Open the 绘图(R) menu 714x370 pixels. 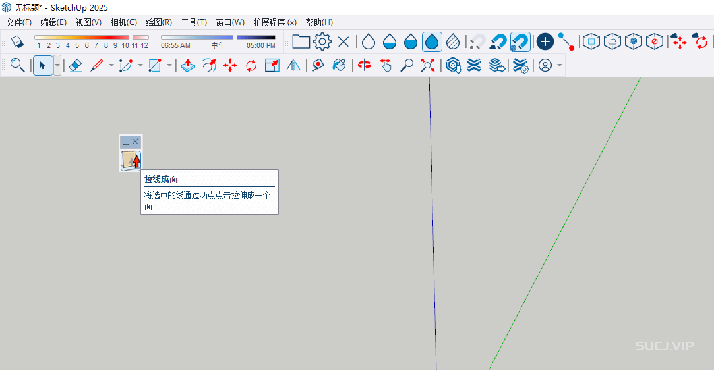159,22
